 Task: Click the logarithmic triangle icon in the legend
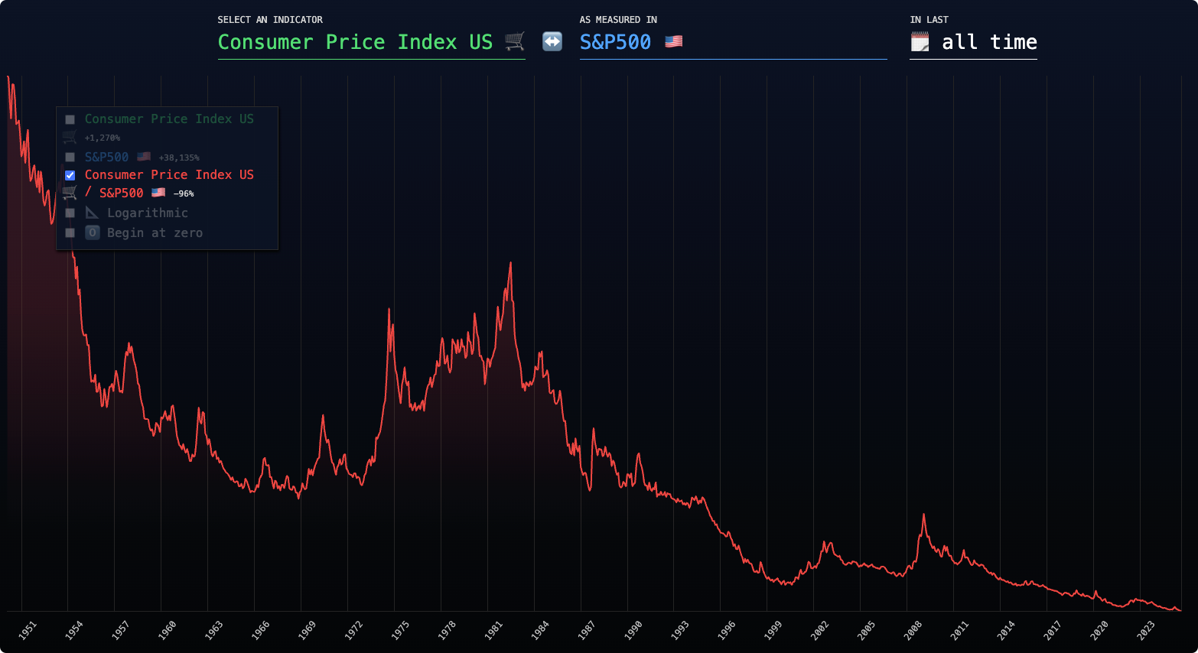point(91,213)
